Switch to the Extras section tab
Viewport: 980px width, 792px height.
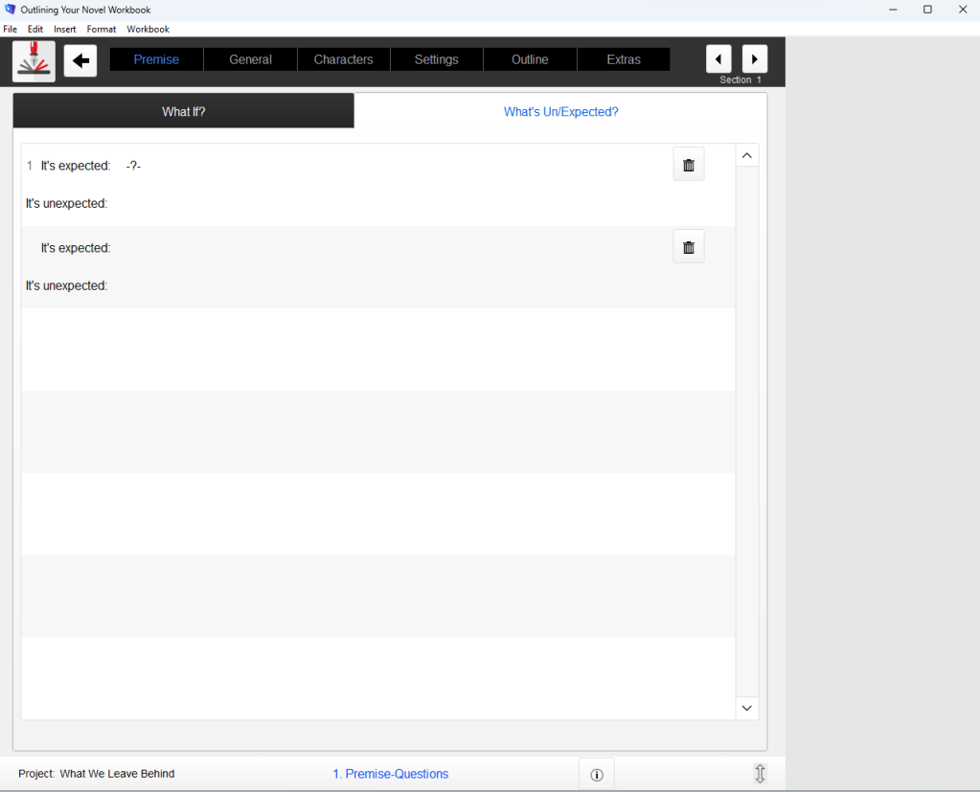[623, 59]
